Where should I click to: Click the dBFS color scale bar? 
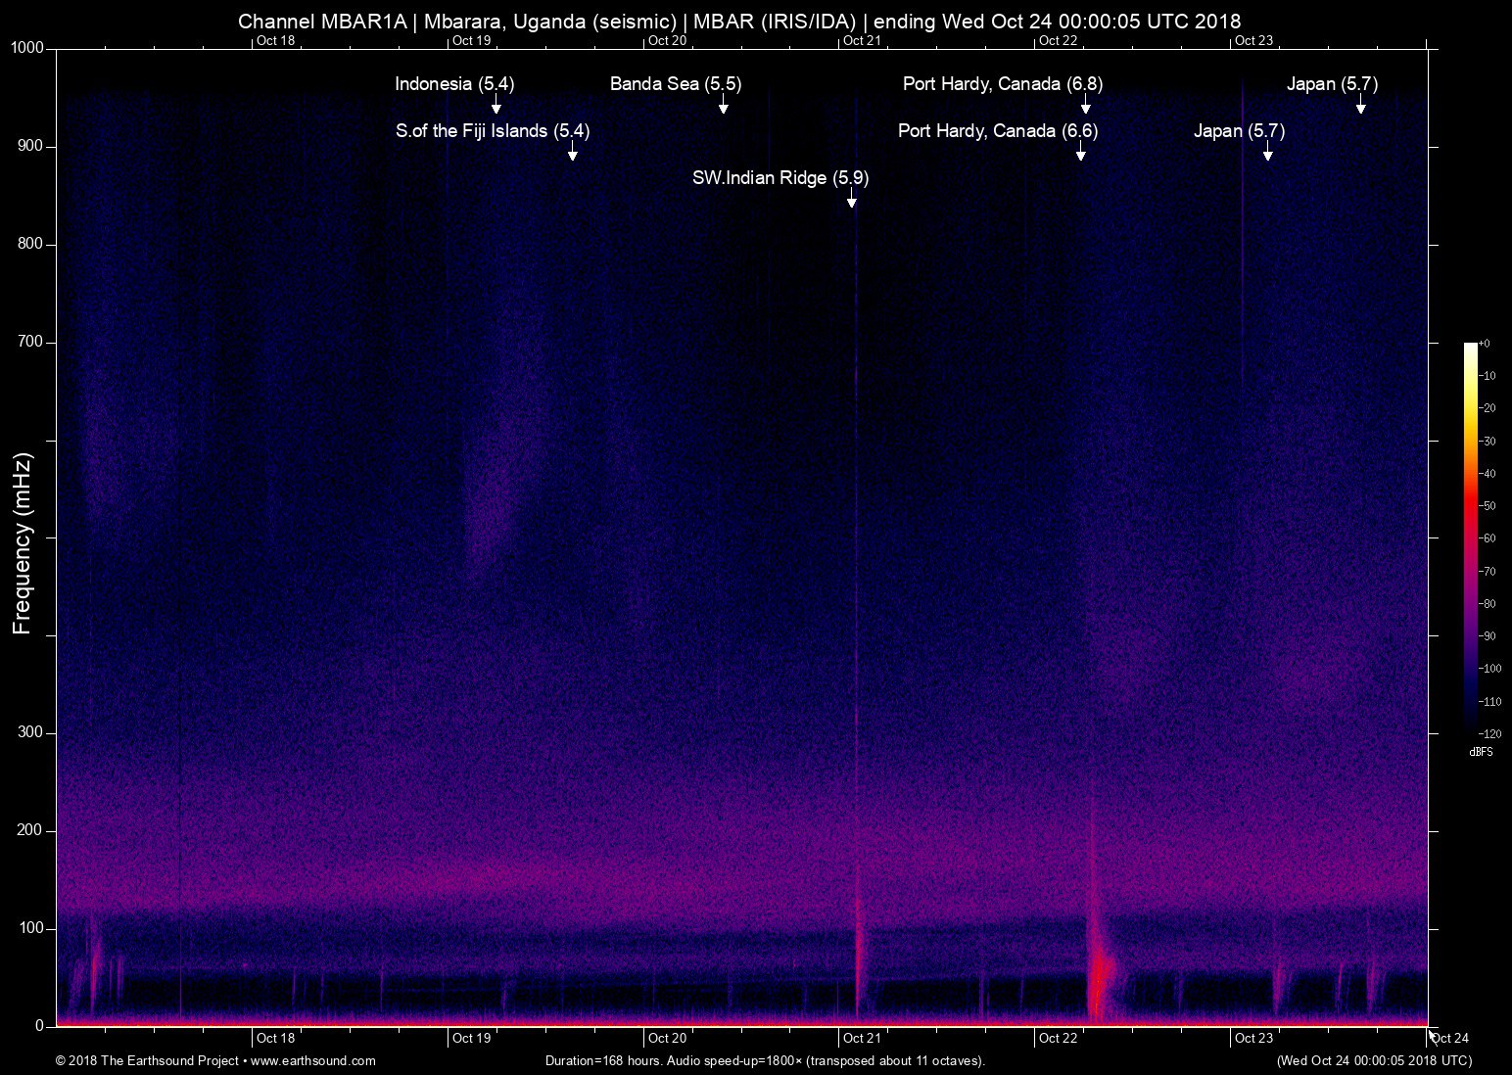(1470, 537)
